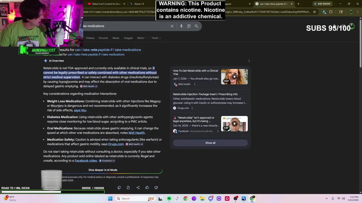The image size is (362, 203).
Task: Copy the AI Overview response
Action: 119,187
